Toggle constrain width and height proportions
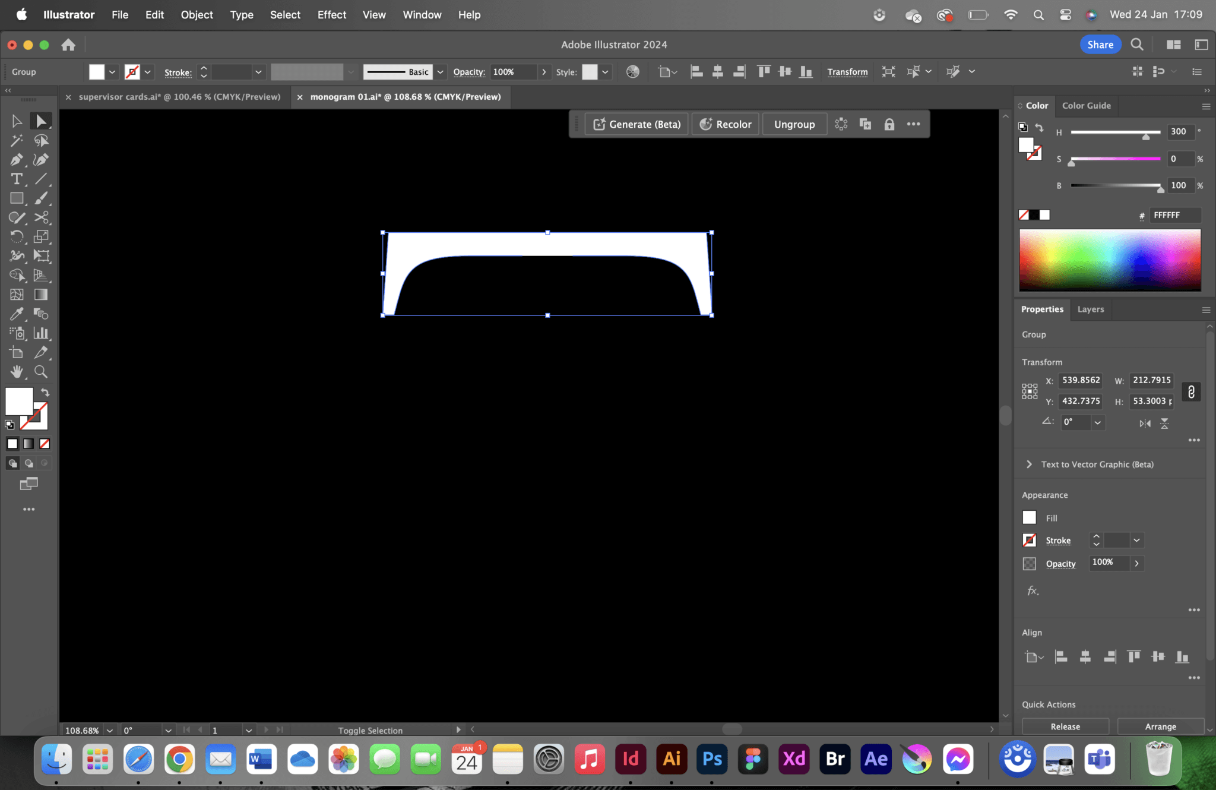Screen dimensions: 1216x790 click(1190, 391)
